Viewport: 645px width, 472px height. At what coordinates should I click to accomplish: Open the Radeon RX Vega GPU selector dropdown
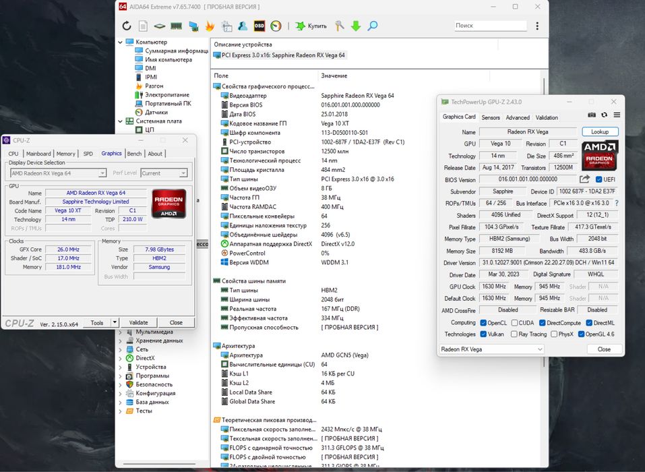click(x=491, y=349)
